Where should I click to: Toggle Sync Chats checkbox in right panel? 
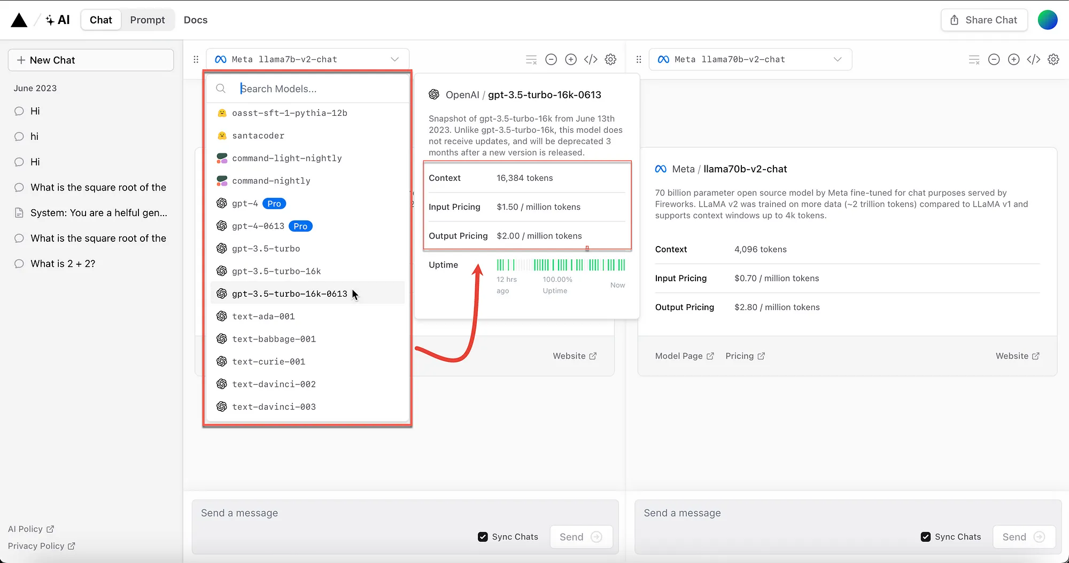(926, 537)
